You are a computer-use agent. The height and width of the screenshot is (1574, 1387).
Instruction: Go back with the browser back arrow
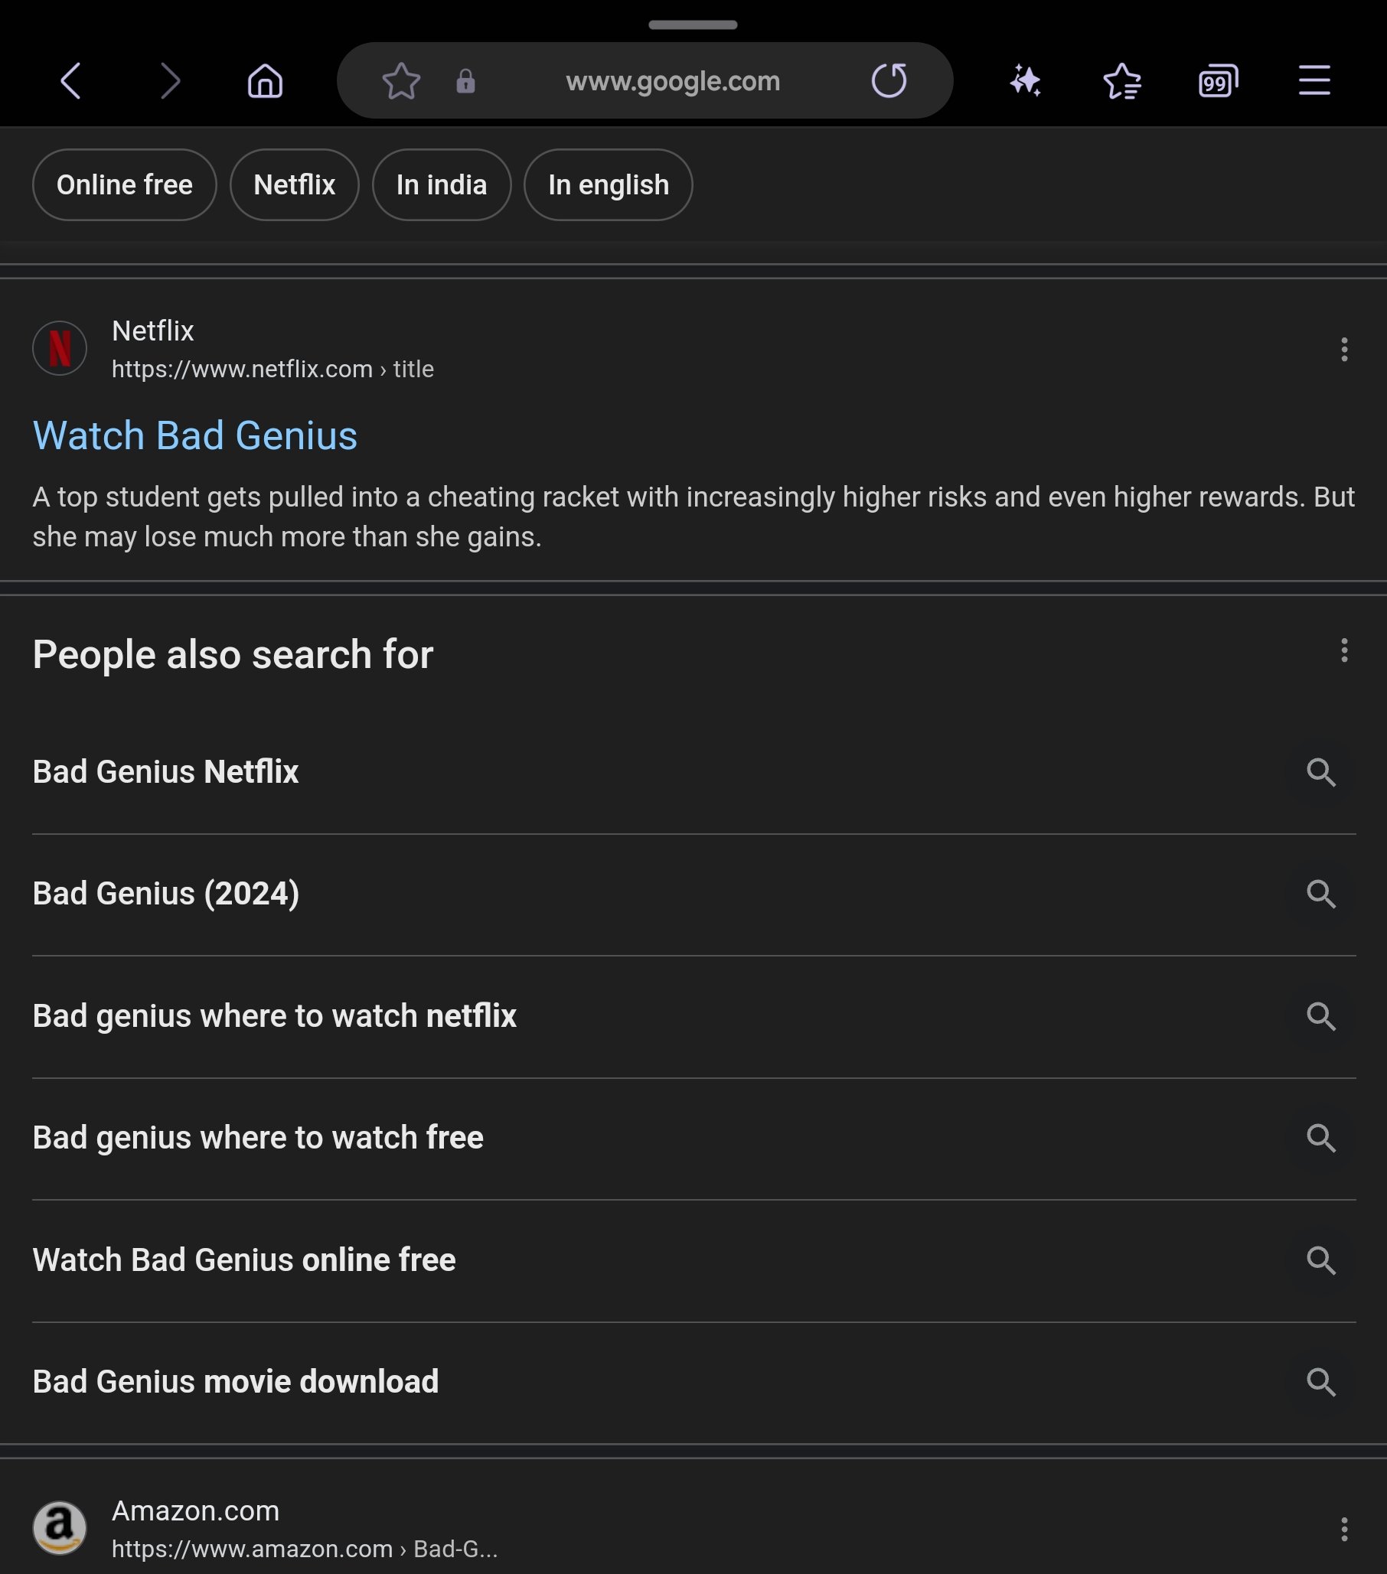[x=70, y=81]
